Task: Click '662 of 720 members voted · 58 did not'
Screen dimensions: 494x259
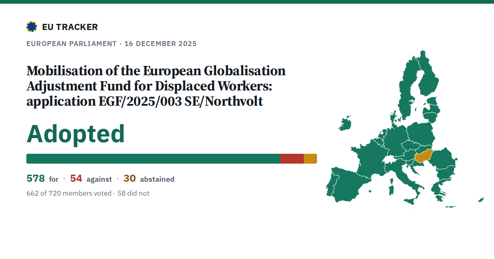Action: [88, 193]
